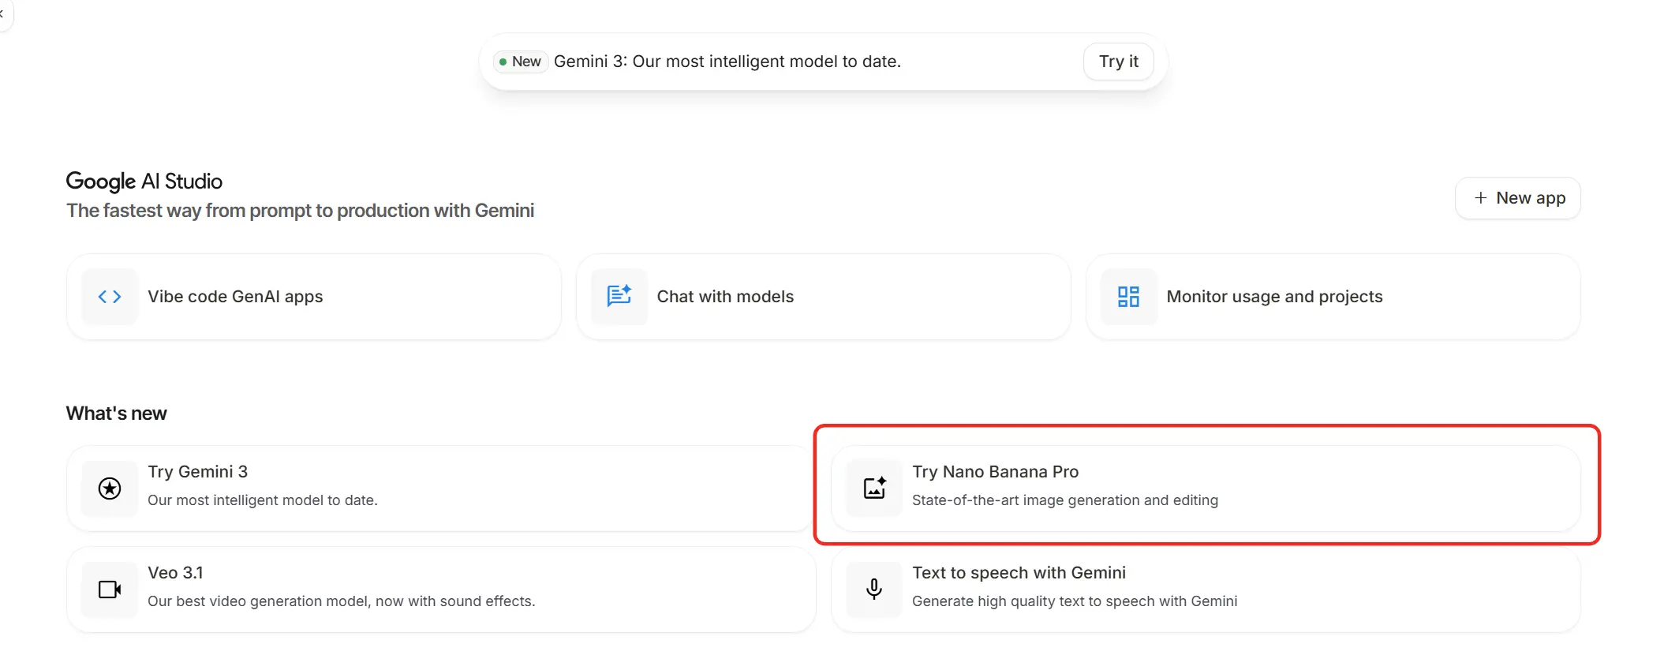This screenshot has height=670, width=1664.
Task: Click the plus icon in the New app button
Action: tap(1480, 198)
